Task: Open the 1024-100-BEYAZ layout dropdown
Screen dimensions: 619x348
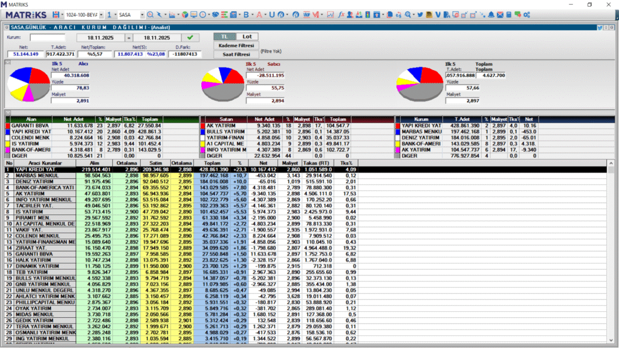Action: (x=101, y=14)
